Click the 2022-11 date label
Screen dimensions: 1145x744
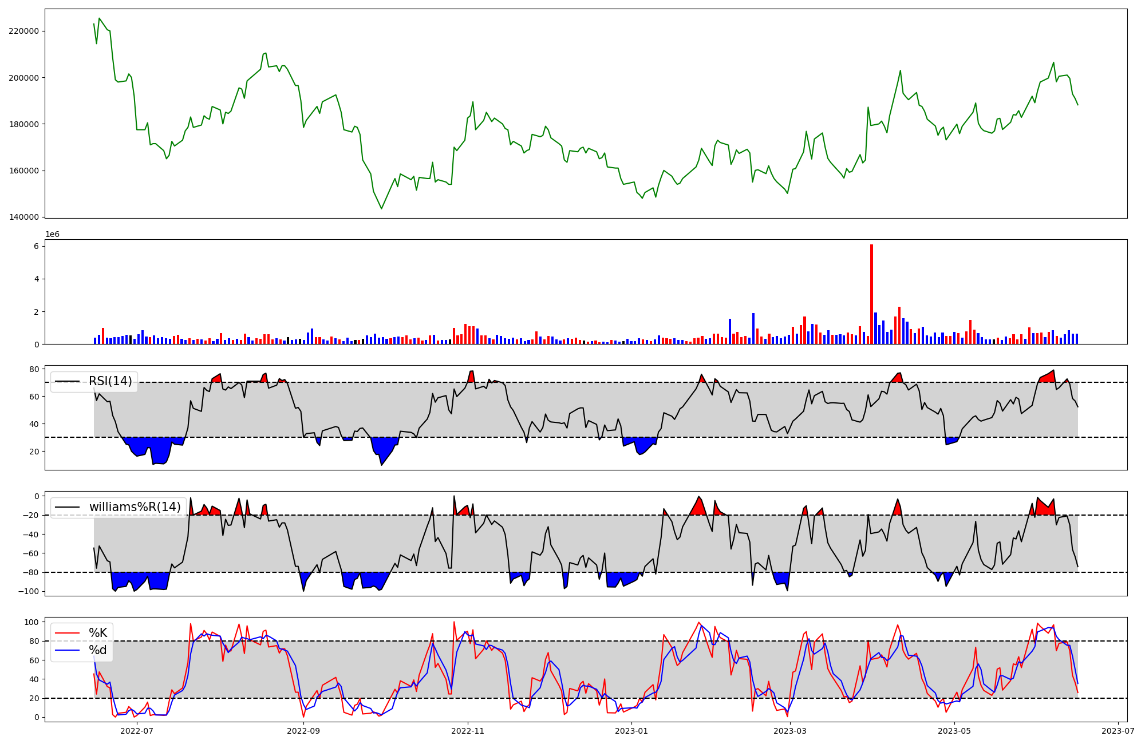point(468,731)
